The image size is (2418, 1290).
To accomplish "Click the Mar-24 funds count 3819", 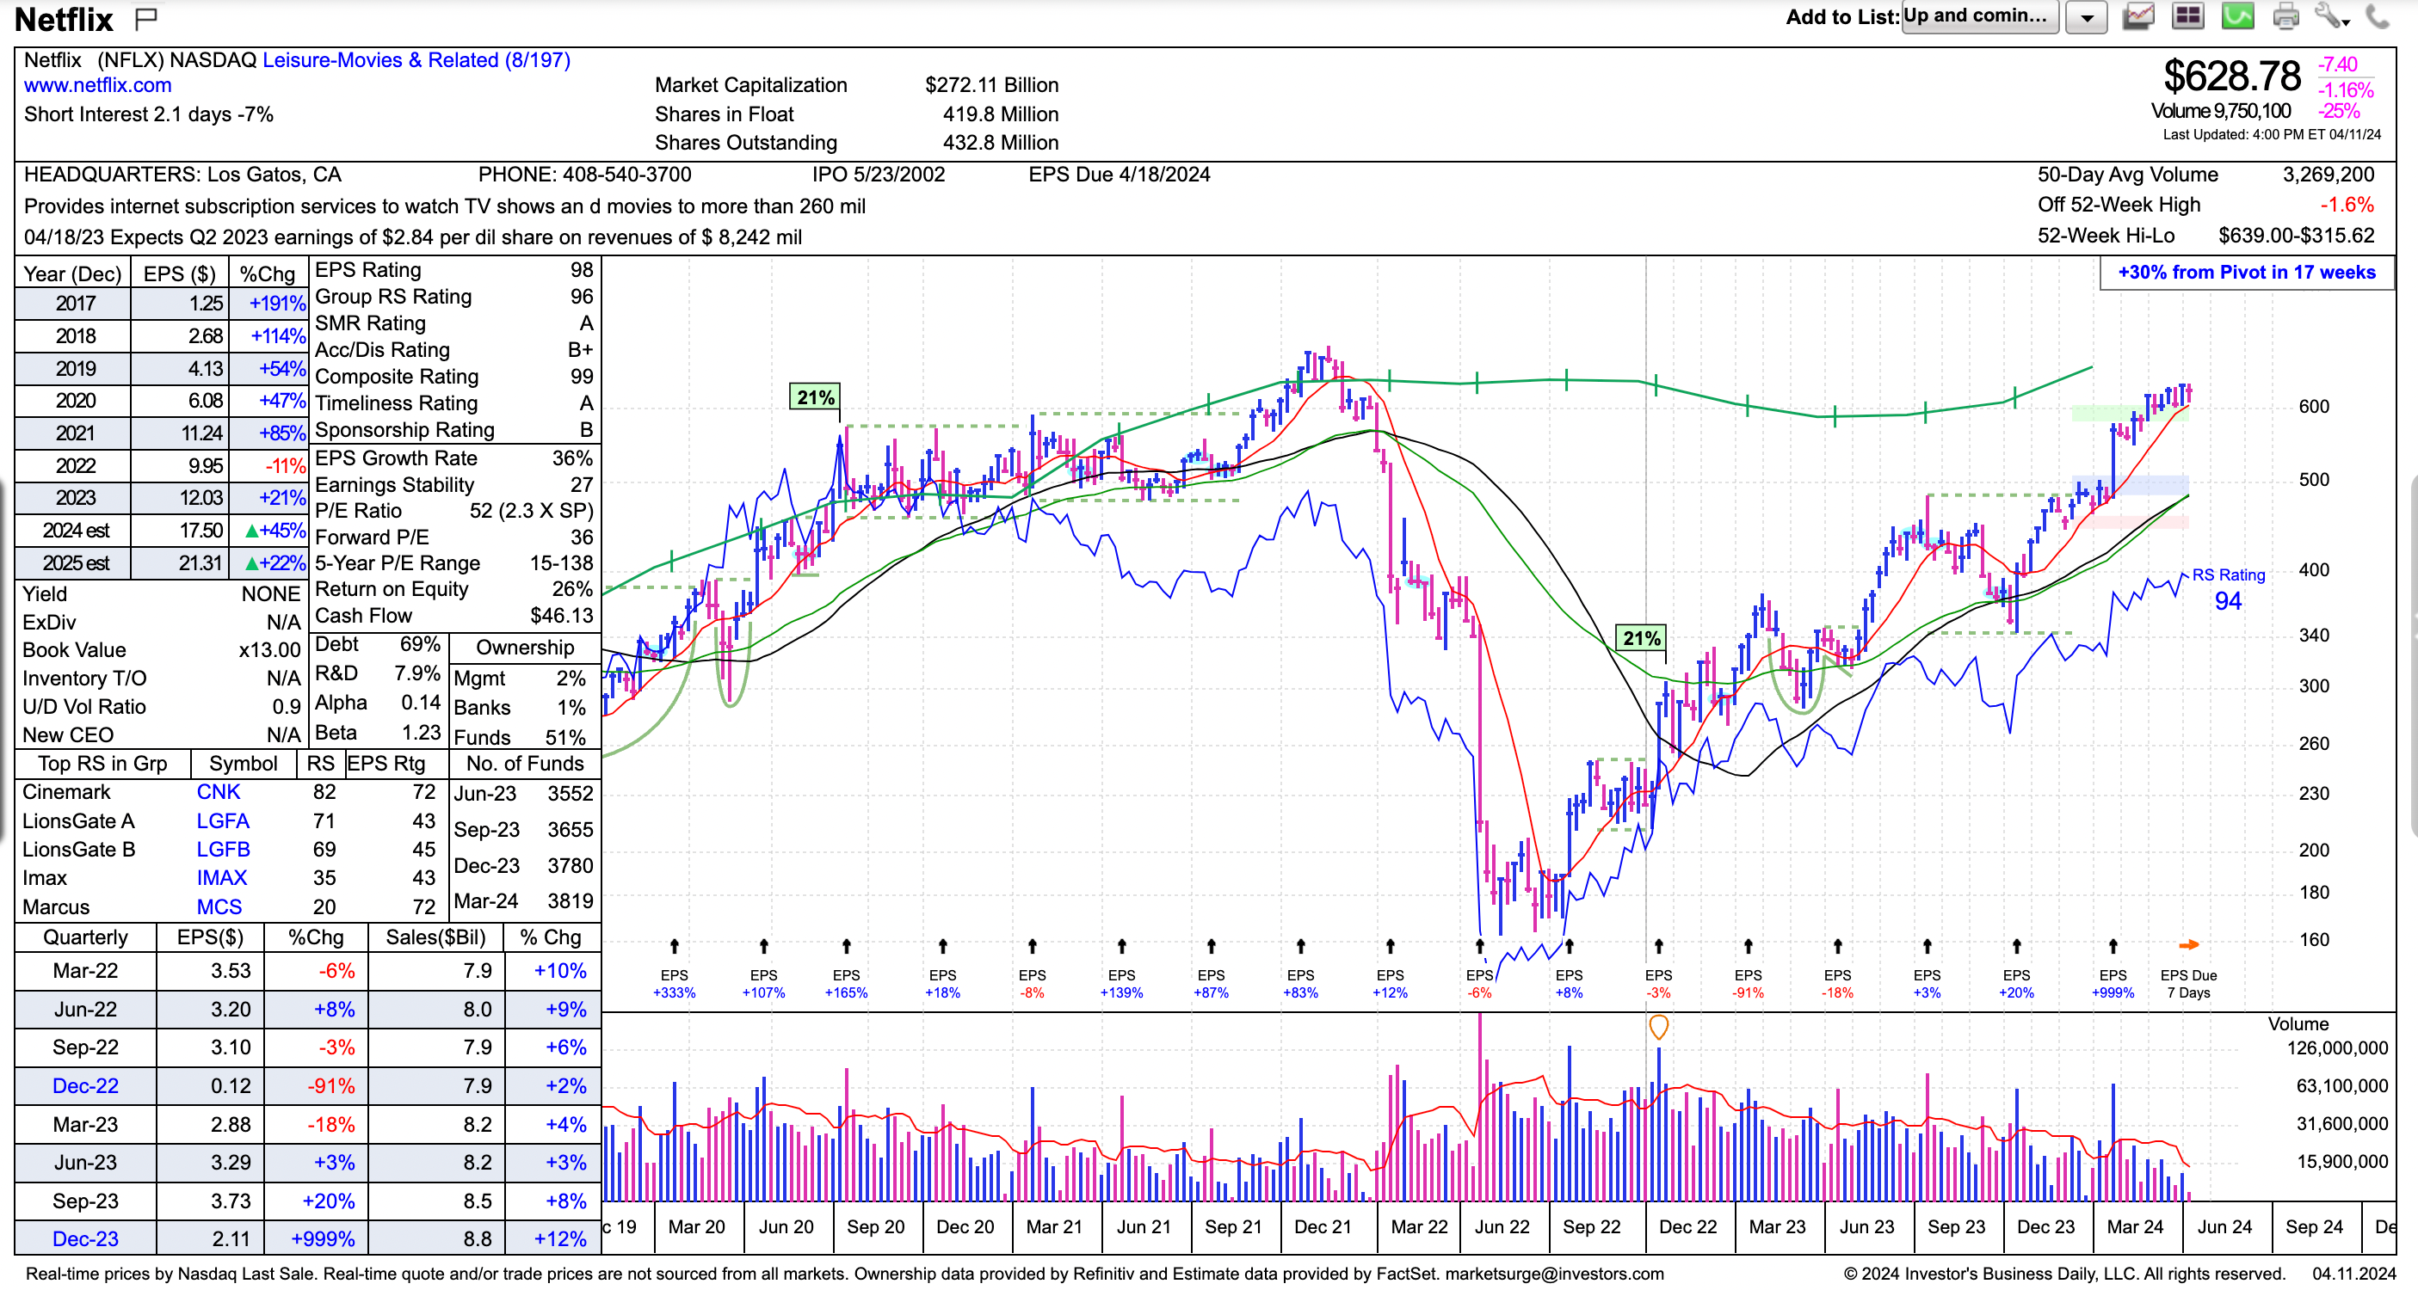I will [570, 901].
